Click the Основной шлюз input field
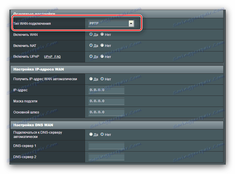Screen dimensions: 235x174 click(x=106, y=112)
